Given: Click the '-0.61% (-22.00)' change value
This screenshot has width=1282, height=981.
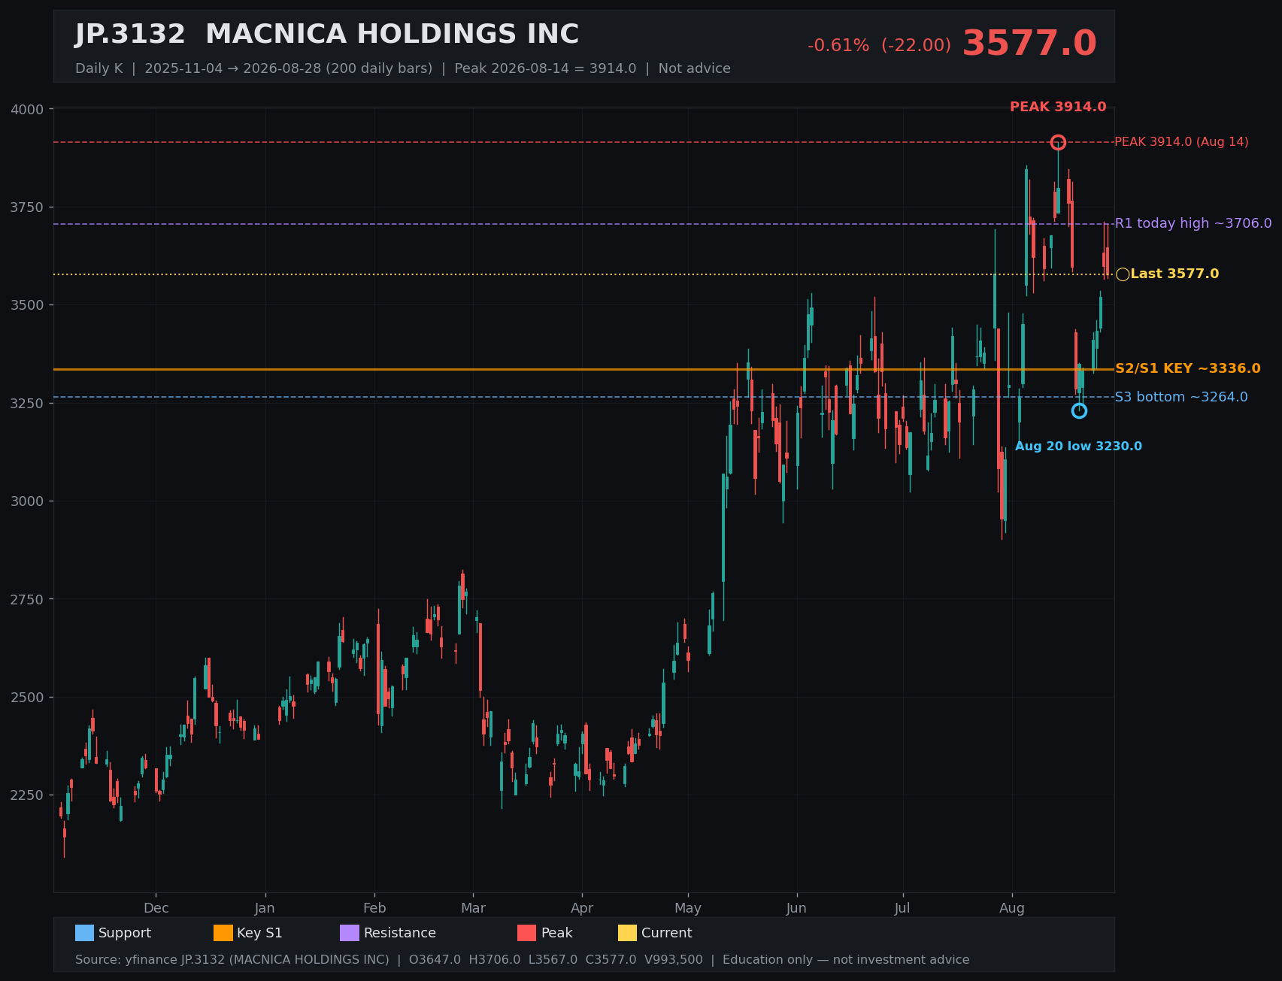Looking at the screenshot, I should point(879,46).
